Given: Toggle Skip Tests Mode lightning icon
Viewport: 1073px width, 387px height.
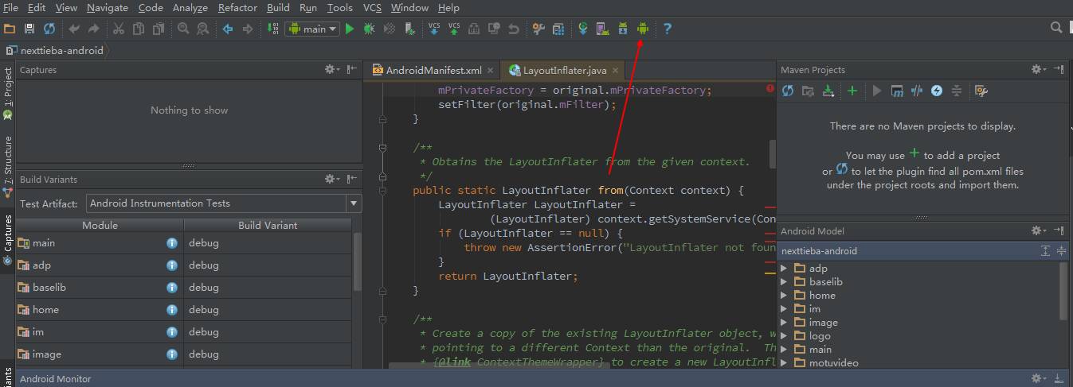Looking at the screenshot, I should [937, 91].
